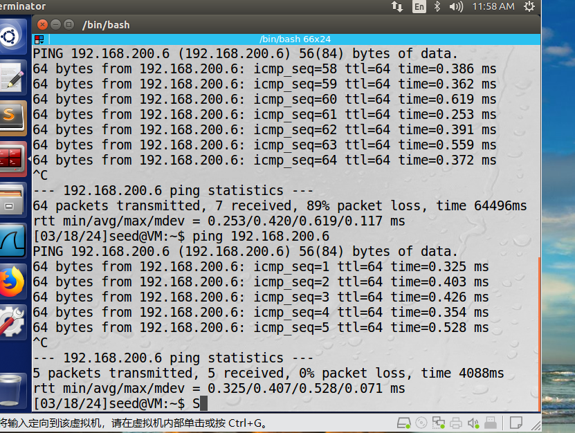Screen dimensions: 575x433
Task: Click the 'time 64496ms' text
Action: (x=482, y=206)
